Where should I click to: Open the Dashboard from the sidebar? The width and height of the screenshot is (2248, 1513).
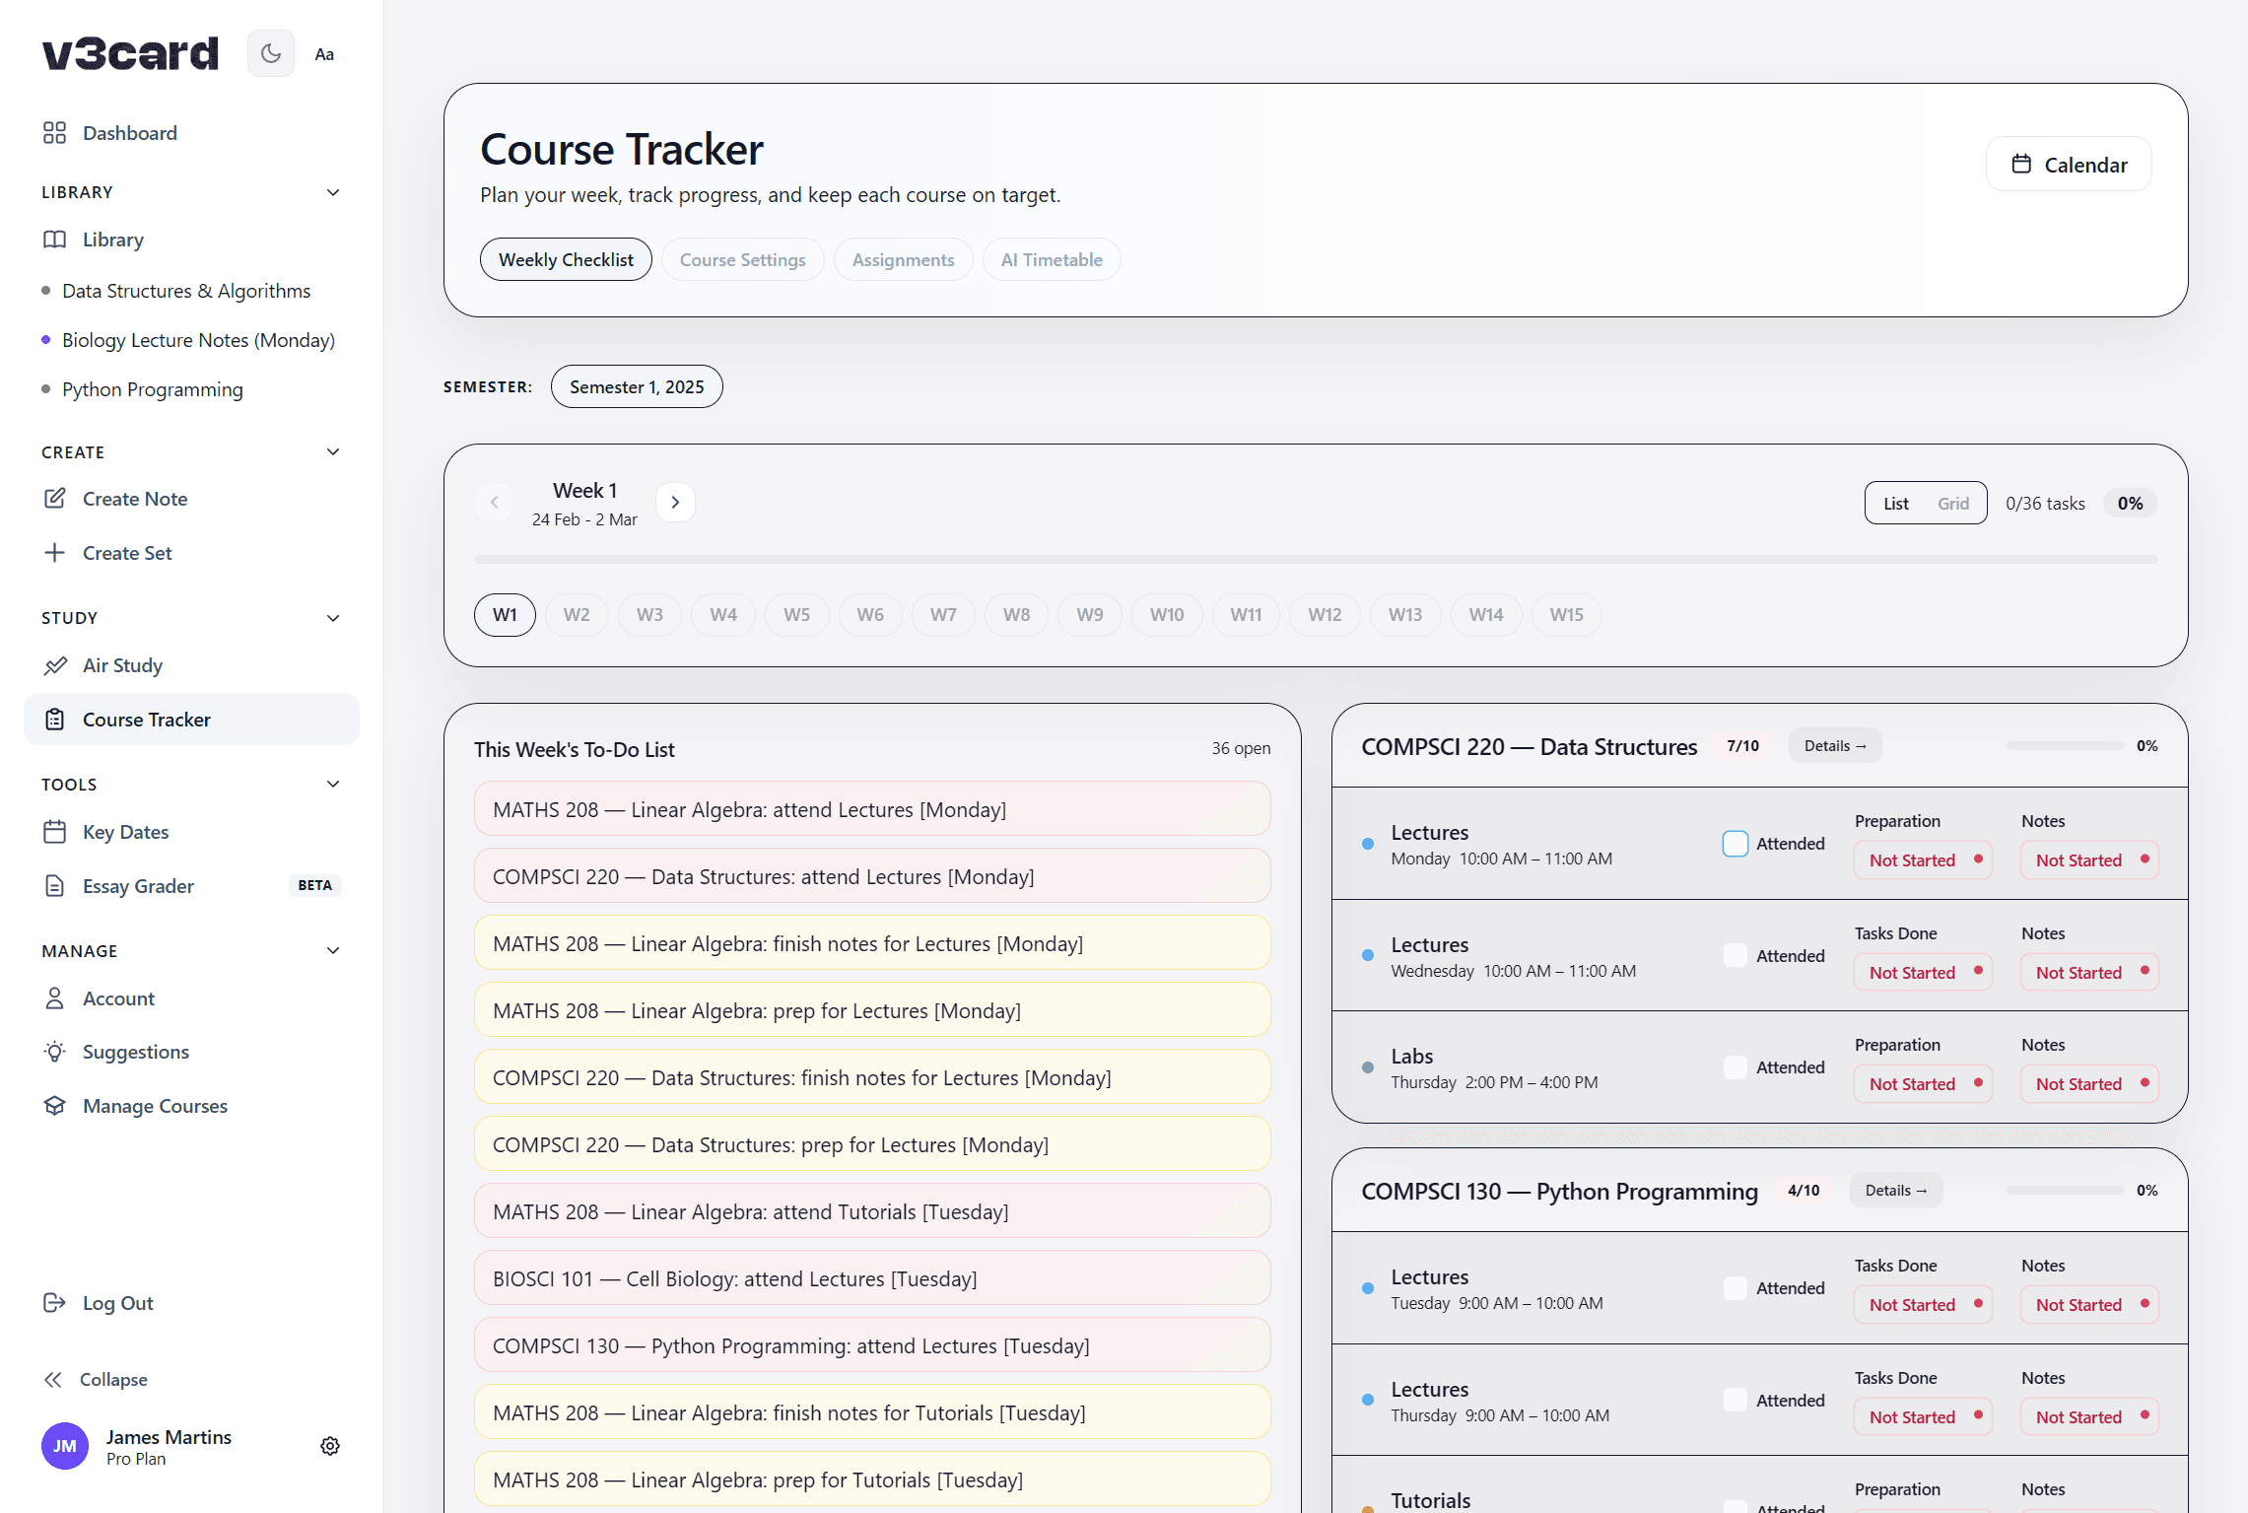(x=129, y=132)
